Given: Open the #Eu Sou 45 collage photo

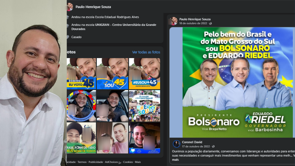Looking at the screenshot, I should pos(144,106).
